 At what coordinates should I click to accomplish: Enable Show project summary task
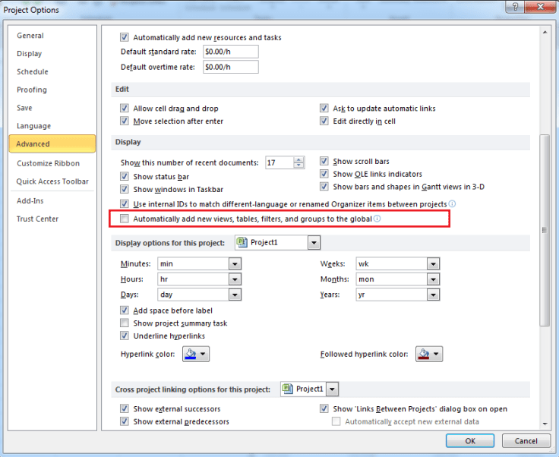[125, 323]
